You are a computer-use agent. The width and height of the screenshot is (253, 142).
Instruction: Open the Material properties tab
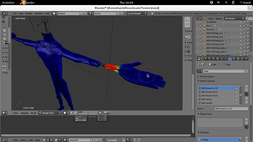point(234,59)
